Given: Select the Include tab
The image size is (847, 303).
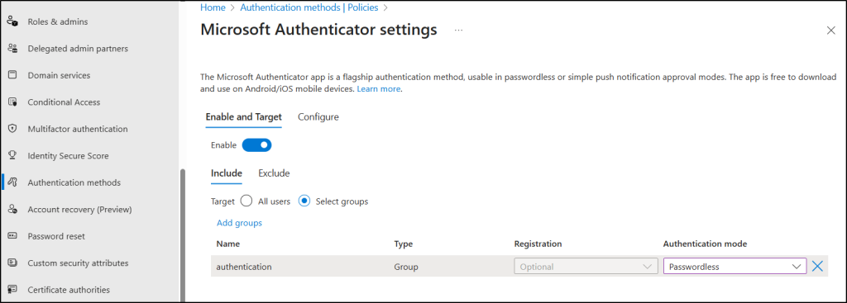Looking at the screenshot, I should [x=227, y=173].
